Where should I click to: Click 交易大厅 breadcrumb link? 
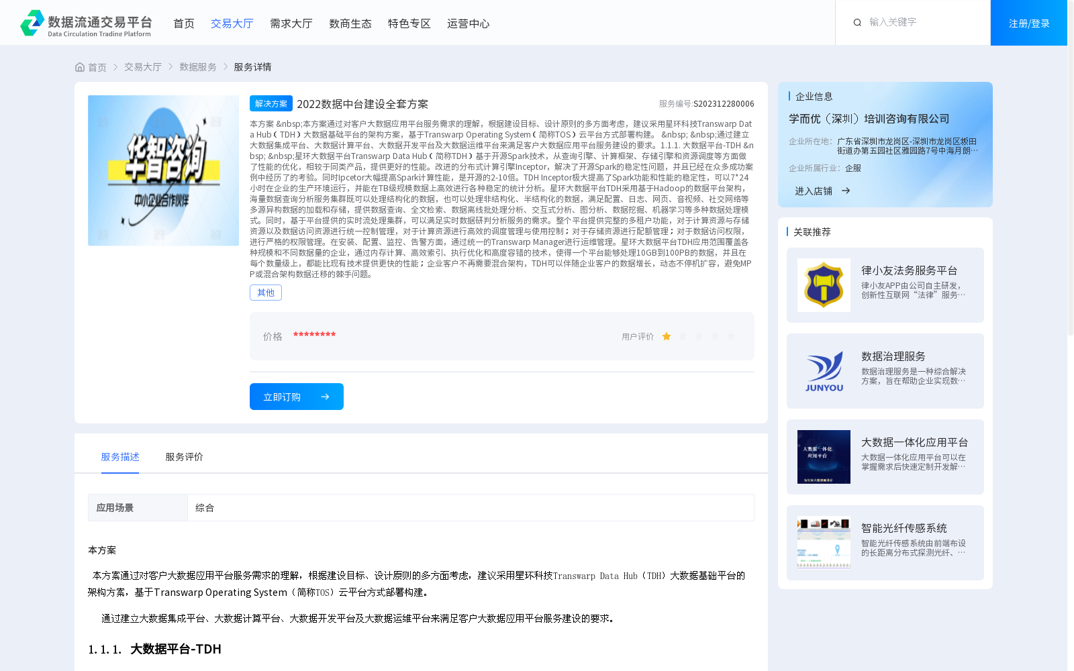click(x=143, y=67)
